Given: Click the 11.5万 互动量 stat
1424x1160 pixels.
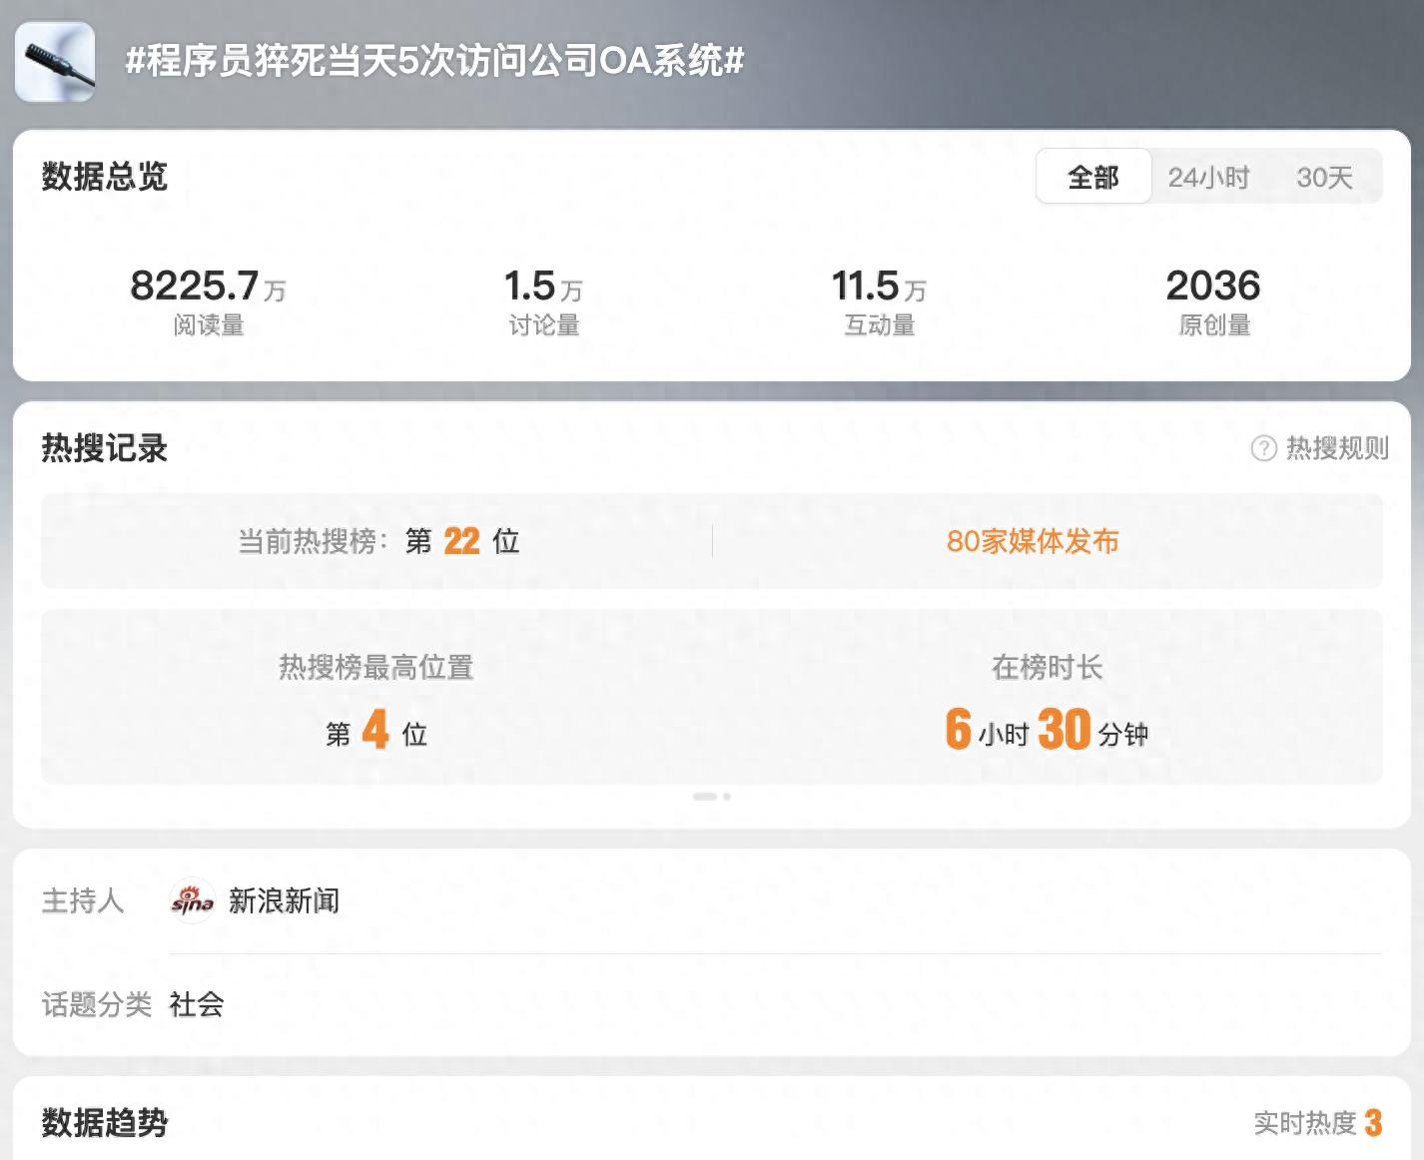Looking at the screenshot, I should pyautogui.click(x=879, y=299).
